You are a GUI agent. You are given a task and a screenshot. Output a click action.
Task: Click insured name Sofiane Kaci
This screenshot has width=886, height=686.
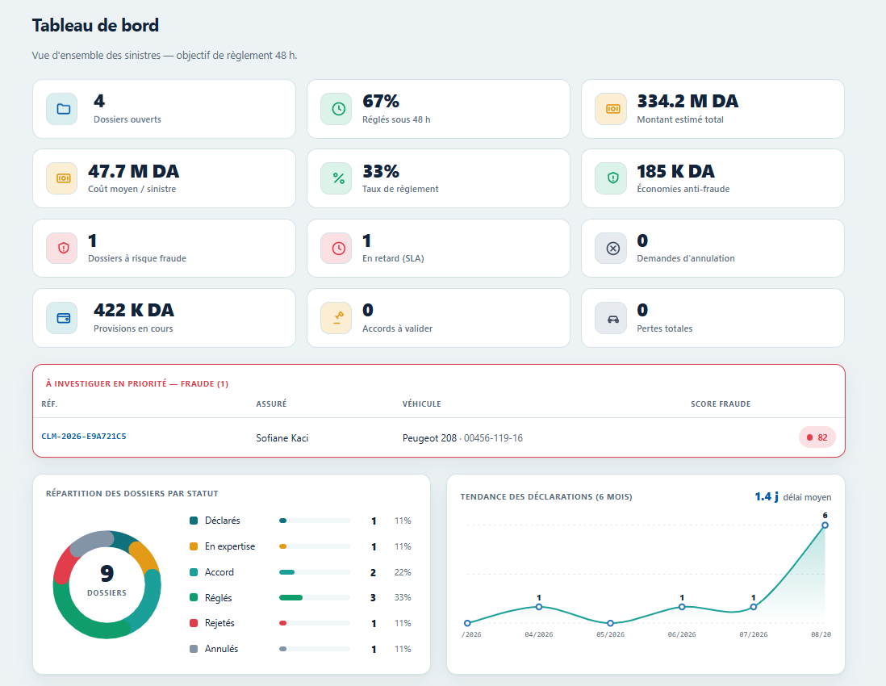pos(282,438)
